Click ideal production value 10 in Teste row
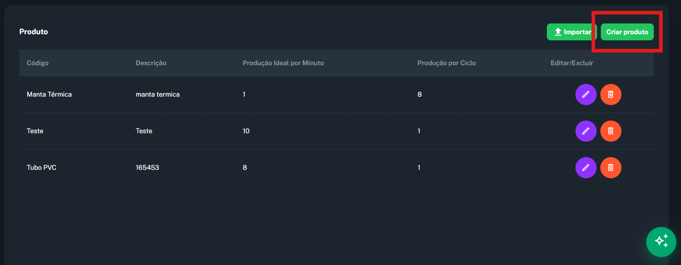Image resolution: width=681 pixels, height=265 pixels. [246, 131]
